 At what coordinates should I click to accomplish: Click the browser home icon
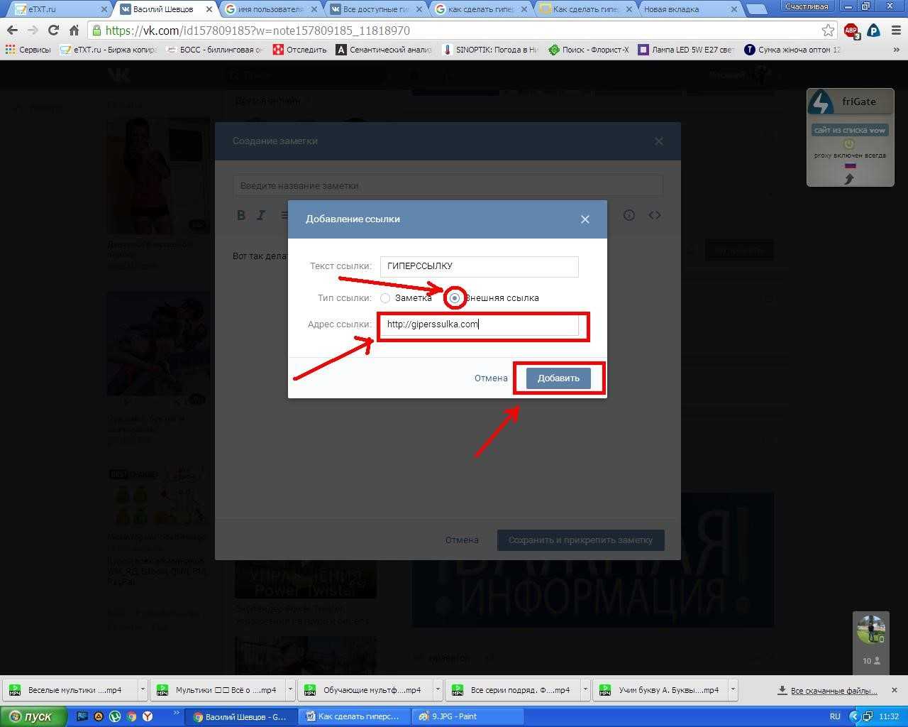tap(74, 31)
